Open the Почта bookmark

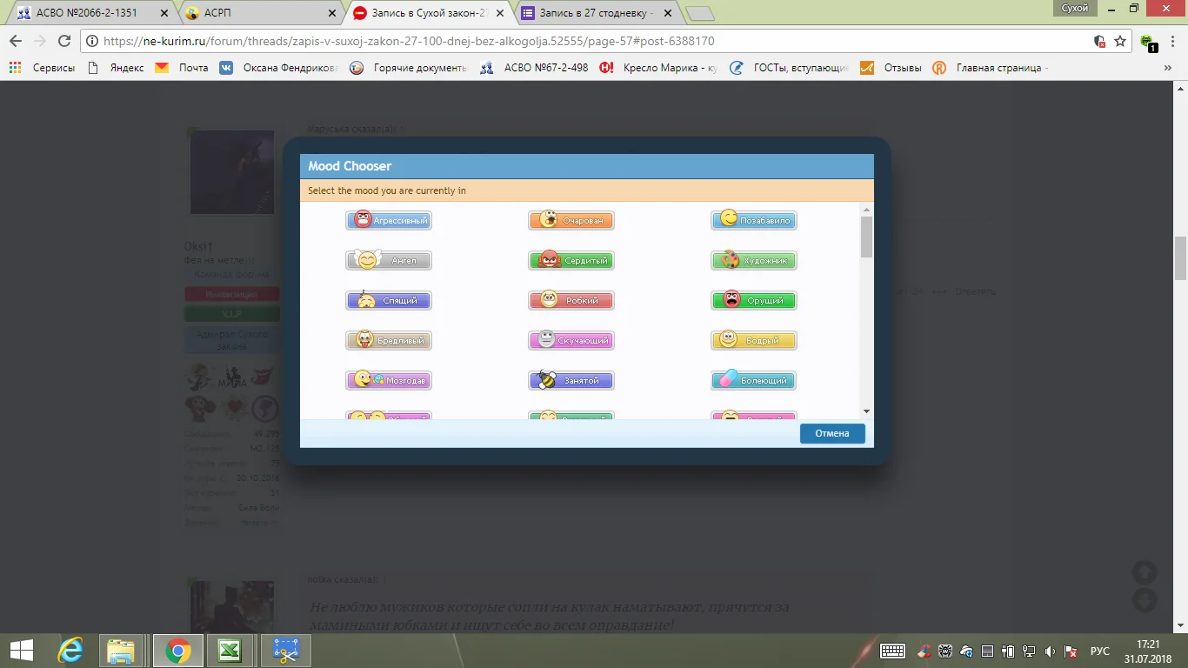183,68
